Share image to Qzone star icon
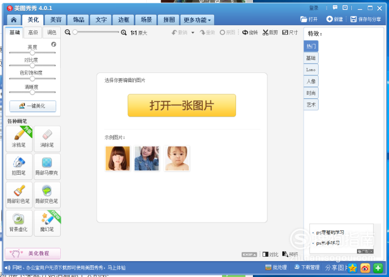Viewport: 389px width, 277px height. (352, 268)
